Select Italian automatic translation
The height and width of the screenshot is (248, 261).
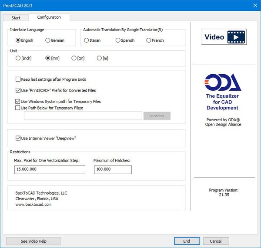tap(87, 40)
